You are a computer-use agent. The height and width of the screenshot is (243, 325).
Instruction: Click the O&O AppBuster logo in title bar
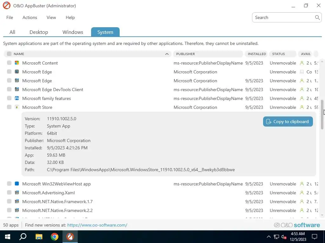point(7,6)
